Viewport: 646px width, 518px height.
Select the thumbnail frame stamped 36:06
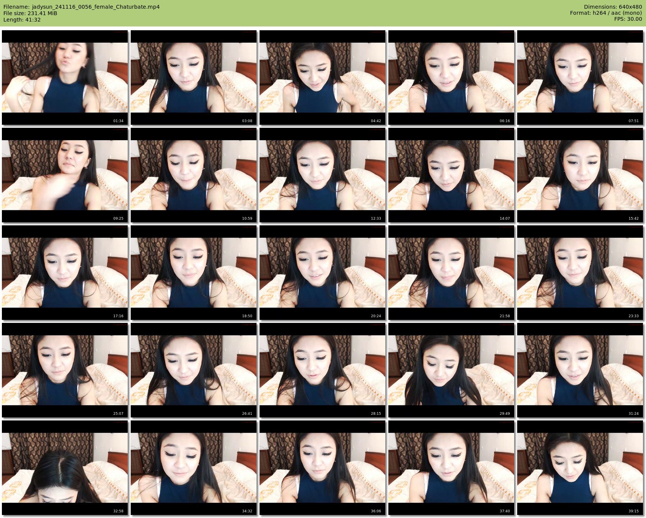click(x=323, y=468)
